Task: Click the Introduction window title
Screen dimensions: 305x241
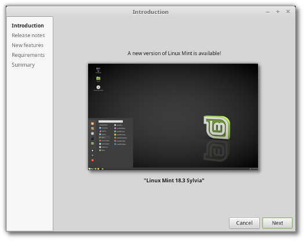Action: click(151, 12)
